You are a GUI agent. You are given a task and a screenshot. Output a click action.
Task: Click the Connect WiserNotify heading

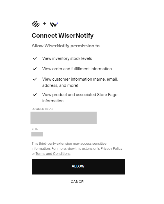point(63,35)
